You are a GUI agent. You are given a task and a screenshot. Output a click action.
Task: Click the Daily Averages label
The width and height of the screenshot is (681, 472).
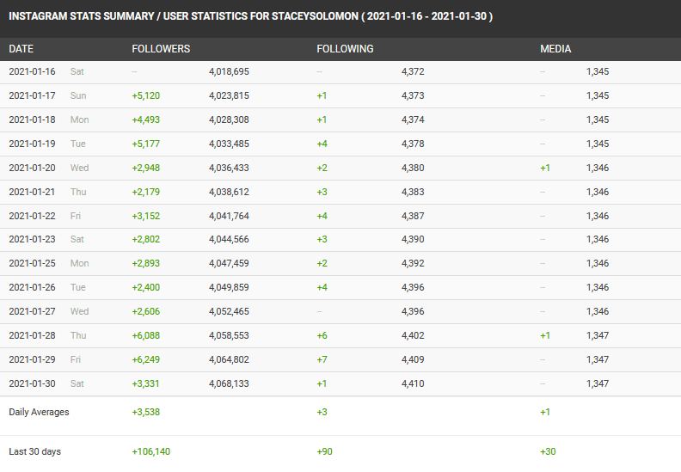pyautogui.click(x=39, y=412)
